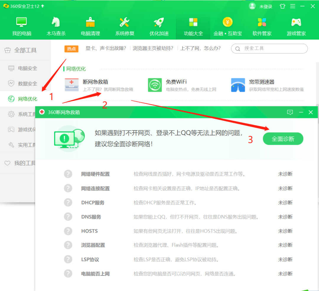Select 网络优化 in the sidebar
Viewport: 319px width, 291px height.
(27, 99)
